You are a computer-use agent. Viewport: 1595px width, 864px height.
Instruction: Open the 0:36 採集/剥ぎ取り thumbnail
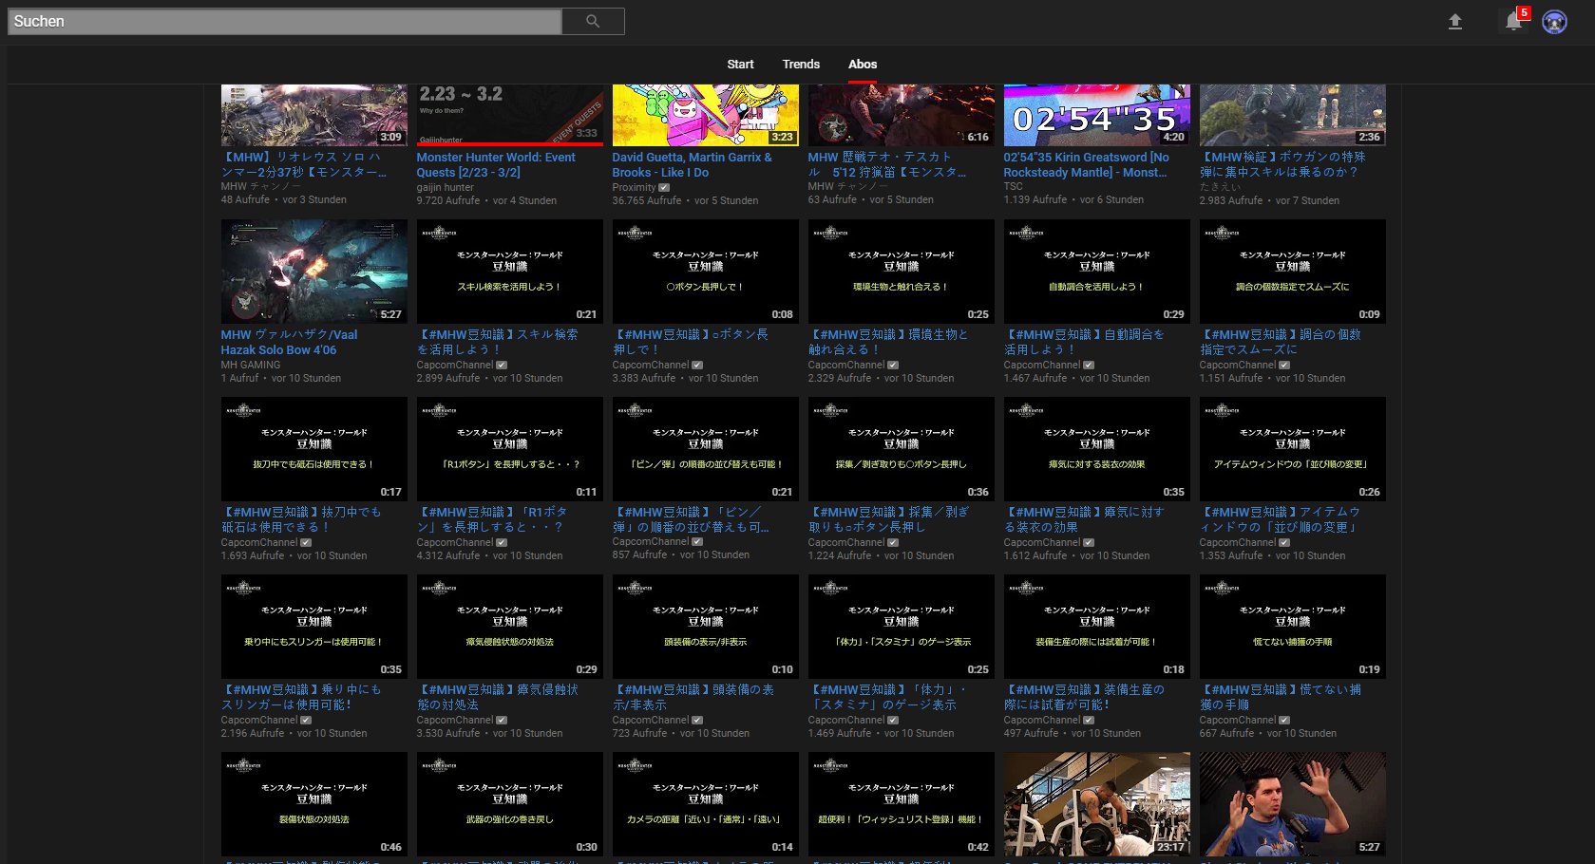click(x=901, y=449)
